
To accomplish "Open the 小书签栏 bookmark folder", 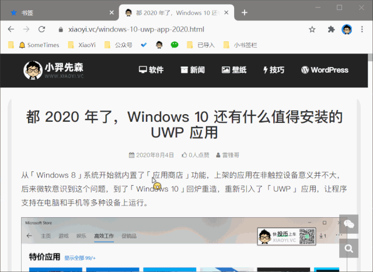I will point(240,45).
